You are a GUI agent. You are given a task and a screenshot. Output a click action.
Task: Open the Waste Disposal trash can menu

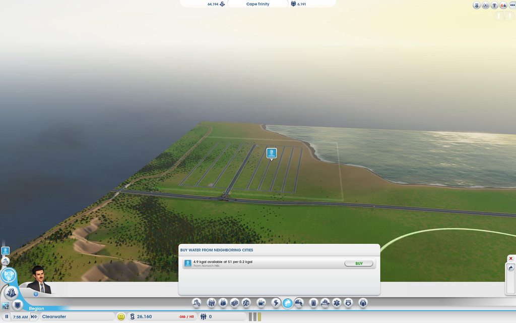(x=313, y=303)
